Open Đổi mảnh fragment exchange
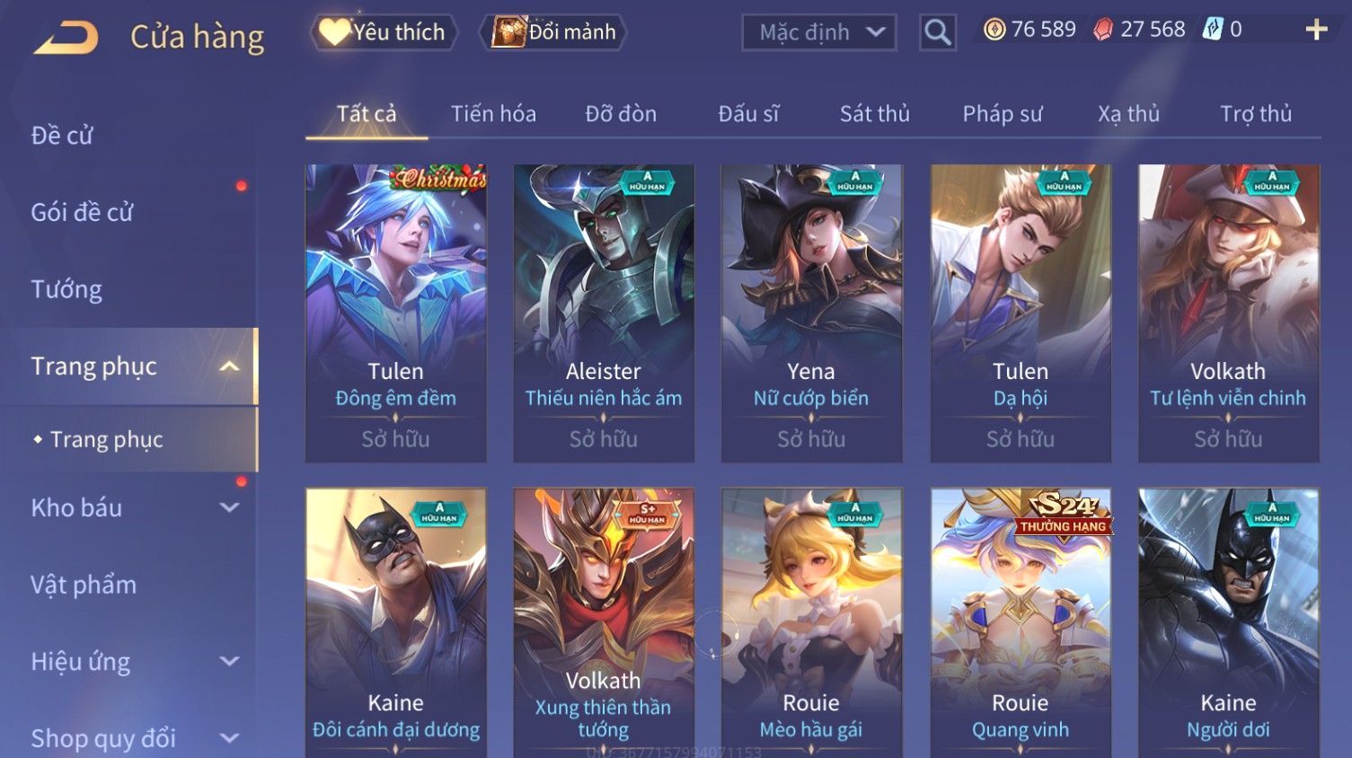 point(553,32)
